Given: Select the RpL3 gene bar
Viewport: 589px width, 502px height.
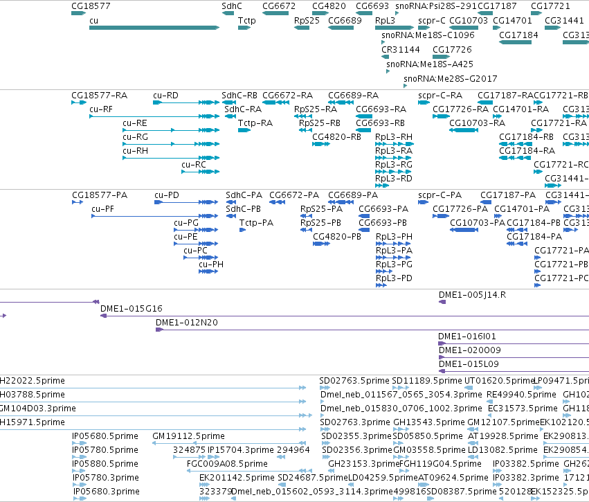Looking at the screenshot, I should pyautogui.click(x=395, y=28).
